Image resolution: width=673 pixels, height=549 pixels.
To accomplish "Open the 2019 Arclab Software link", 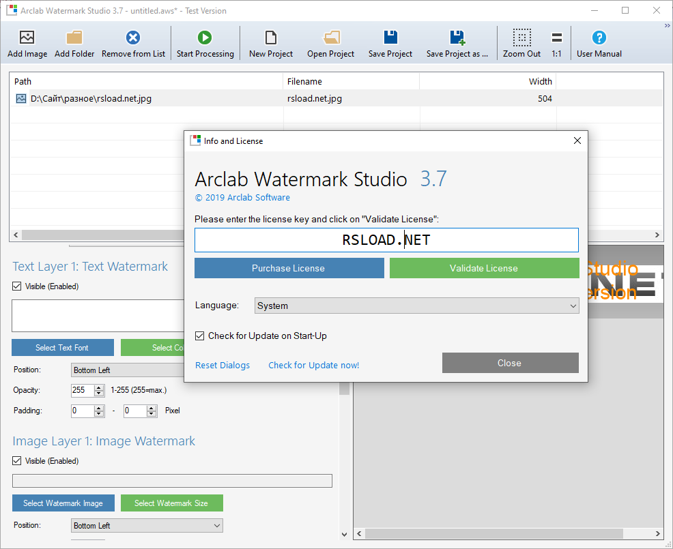I will [242, 197].
